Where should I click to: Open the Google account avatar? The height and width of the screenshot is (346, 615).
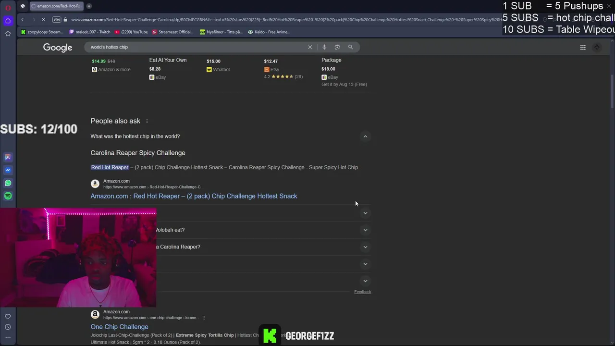[597, 47]
